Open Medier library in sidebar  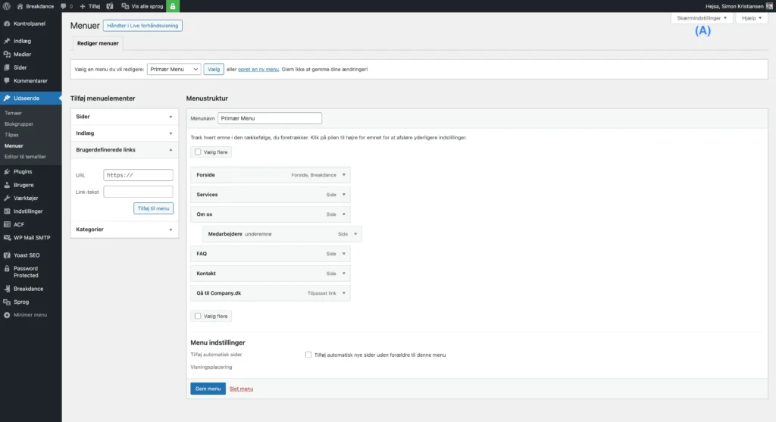coord(23,55)
